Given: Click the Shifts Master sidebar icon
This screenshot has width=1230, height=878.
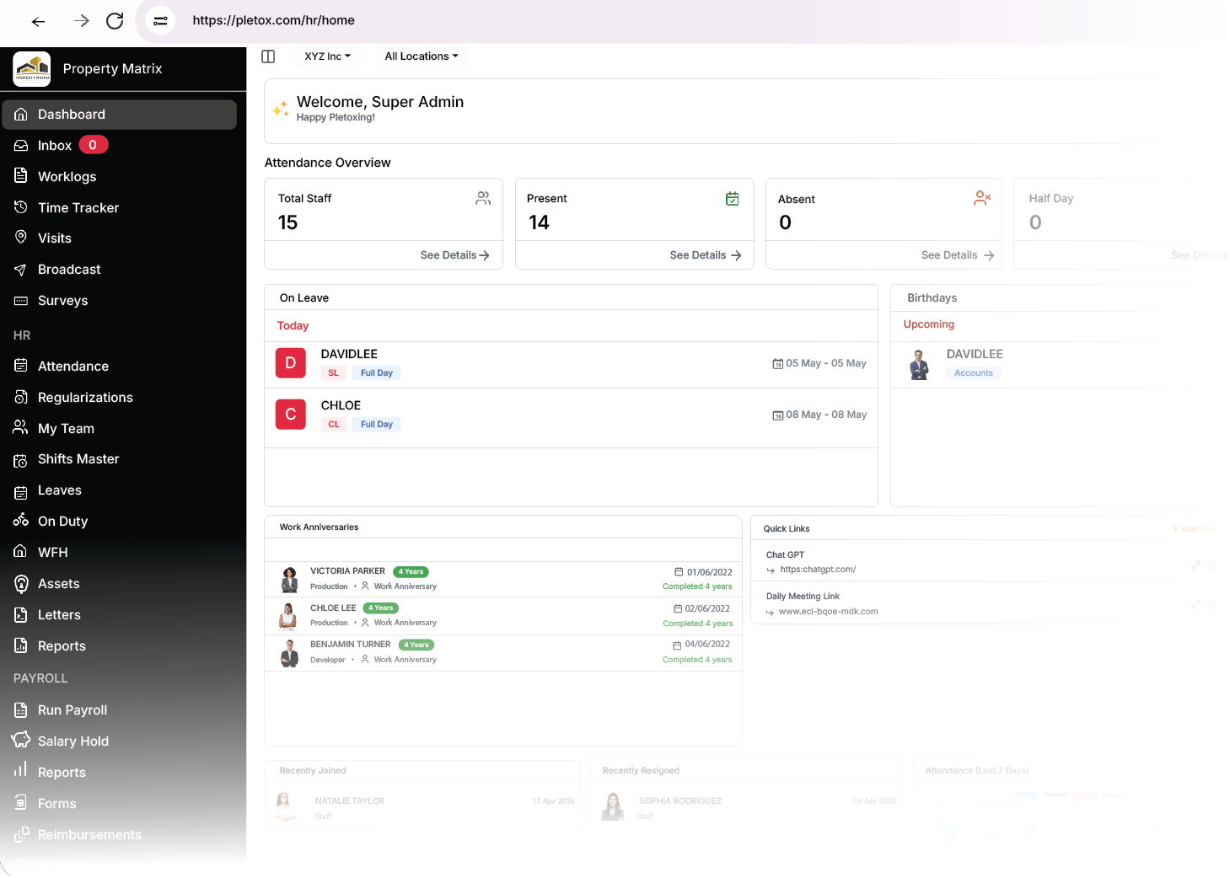Looking at the screenshot, I should tap(21, 460).
